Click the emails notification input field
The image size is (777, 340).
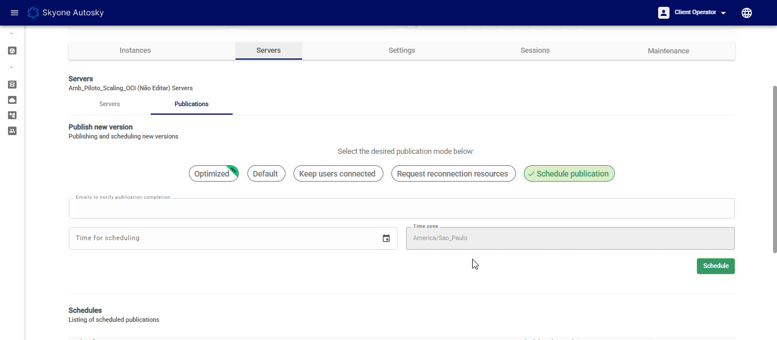[401, 209]
